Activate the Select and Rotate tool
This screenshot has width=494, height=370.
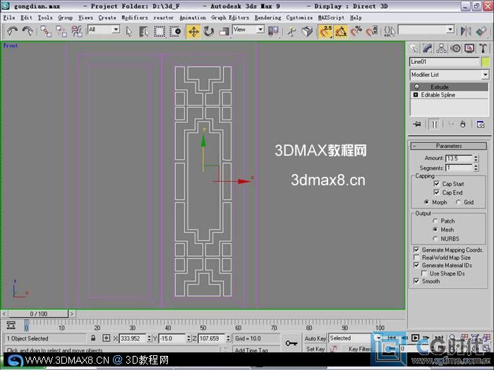[x=209, y=31]
